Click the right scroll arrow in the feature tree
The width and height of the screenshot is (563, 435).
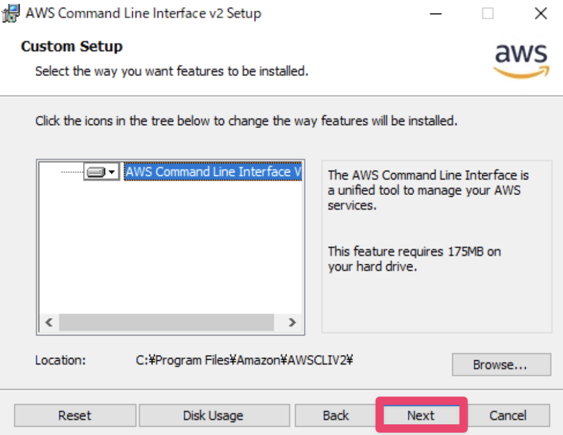292,322
